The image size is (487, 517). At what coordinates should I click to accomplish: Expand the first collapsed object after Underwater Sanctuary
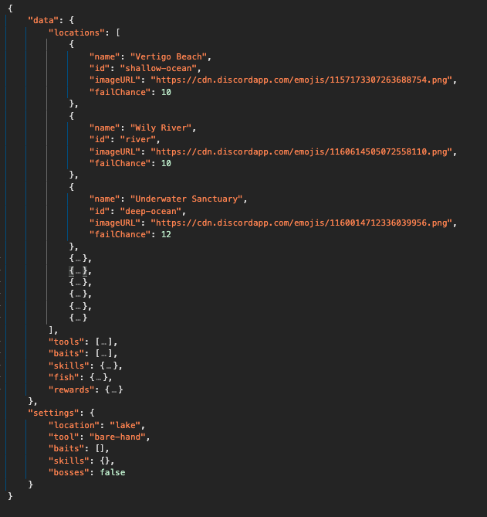click(x=79, y=258)
